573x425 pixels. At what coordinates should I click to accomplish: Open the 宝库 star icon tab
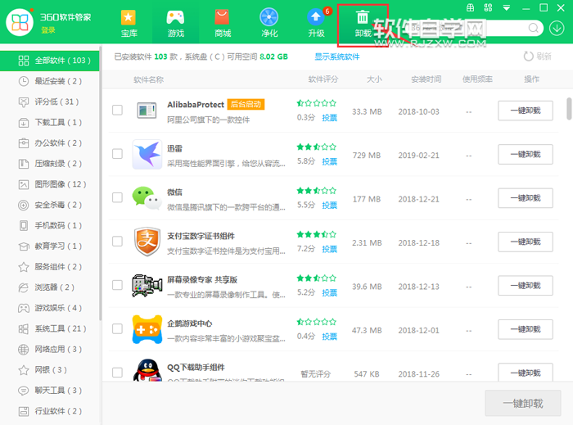tap(129, 24)
